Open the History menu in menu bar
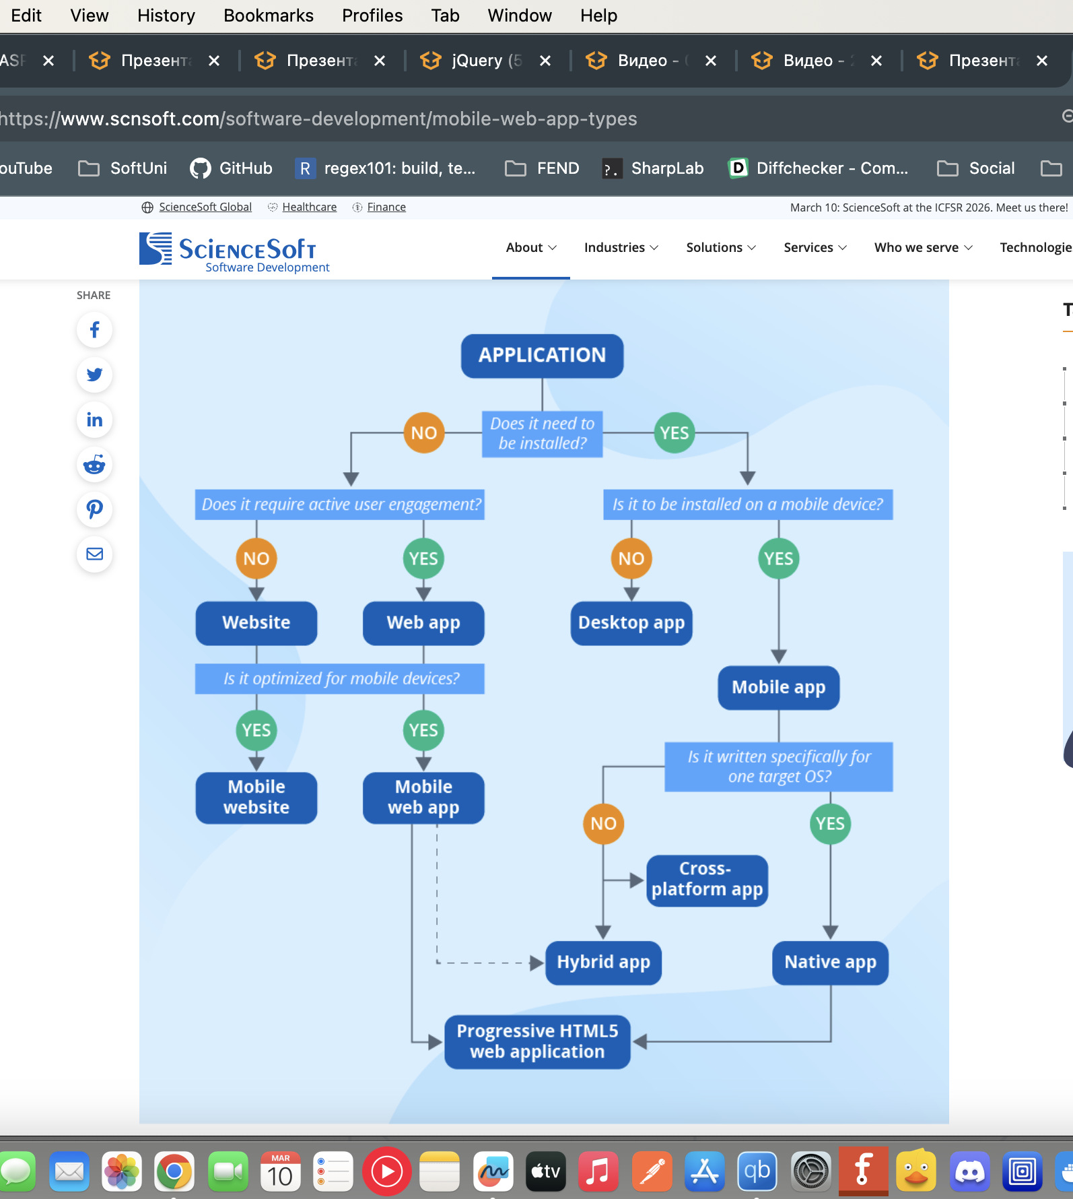This screenshot has width=1073, height=1199. [166, 15]
